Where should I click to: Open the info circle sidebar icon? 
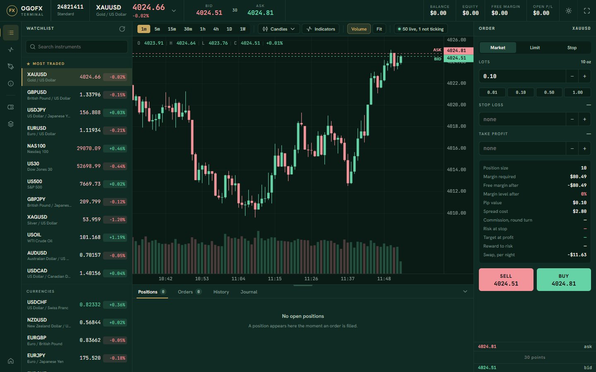11,83
